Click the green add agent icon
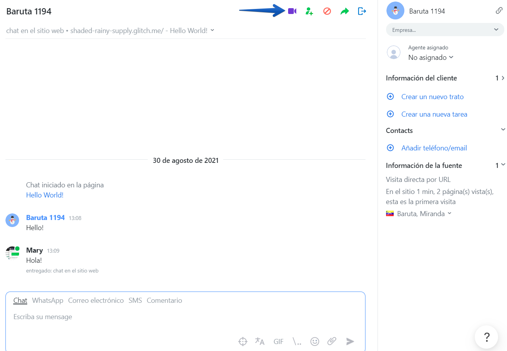The height and width of the screenshot is (351, 507). 309,11
